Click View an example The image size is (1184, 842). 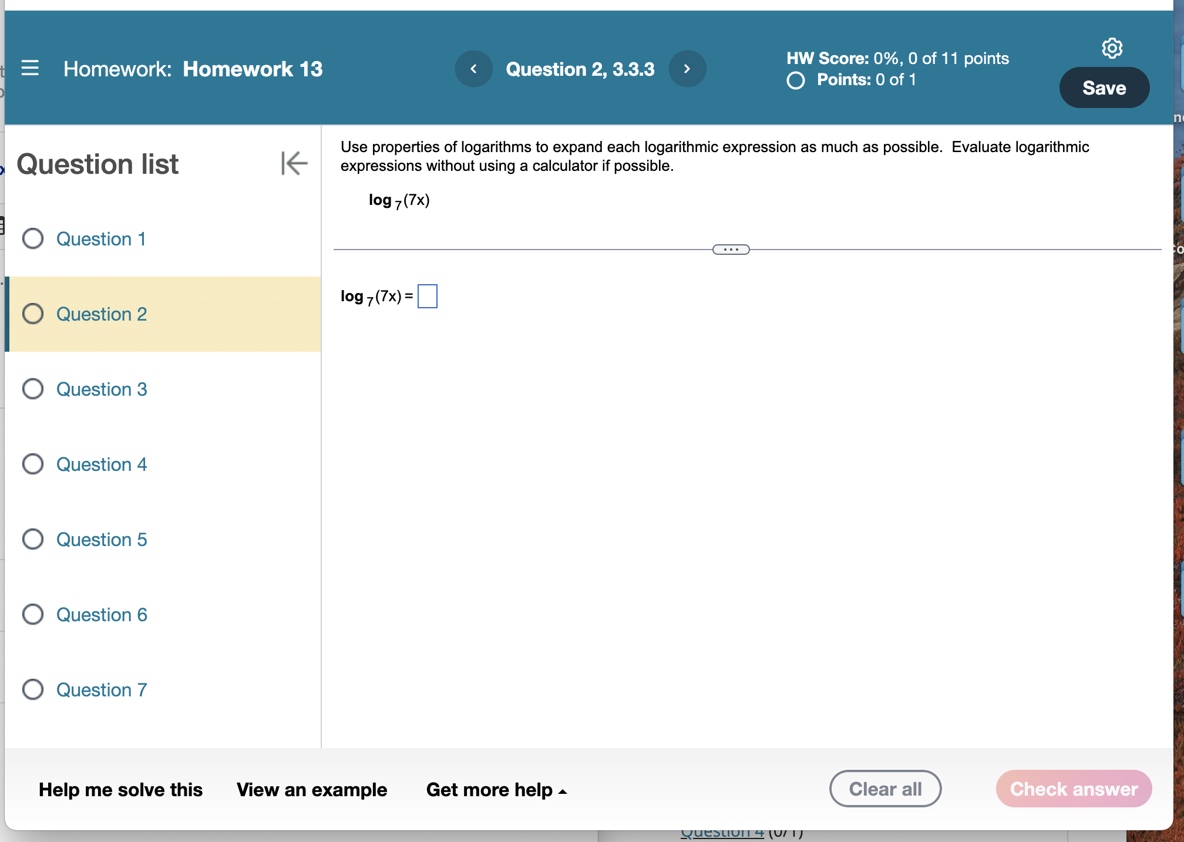point(312,790)
